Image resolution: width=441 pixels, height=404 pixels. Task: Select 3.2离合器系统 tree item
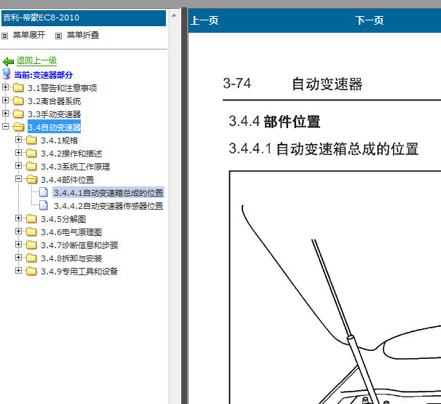tap(55, 101)
